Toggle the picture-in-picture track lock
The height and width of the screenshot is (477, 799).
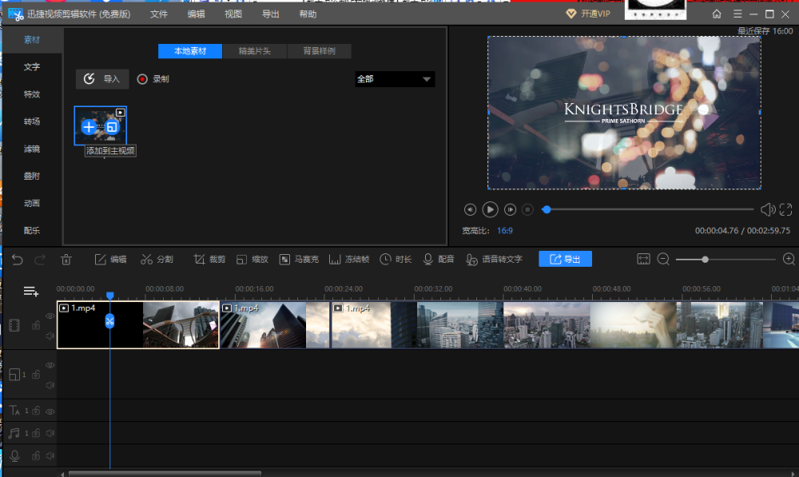[36, 375]
